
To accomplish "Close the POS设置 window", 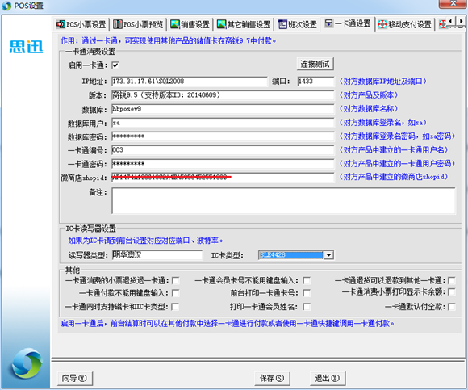I will 453,3.
